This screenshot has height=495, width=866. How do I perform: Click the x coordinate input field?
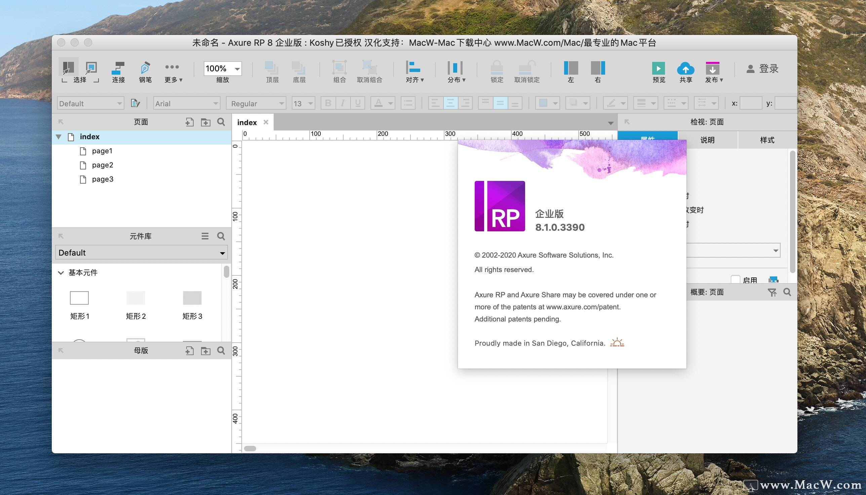pyautogui.click(x=751, y=103)
